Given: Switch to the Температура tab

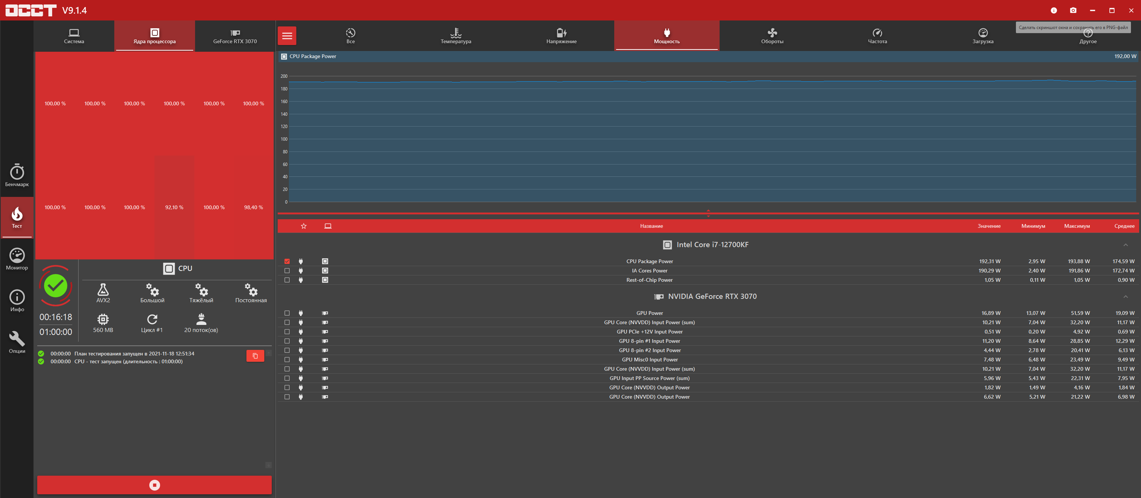Looking at the screenshot, I should (456, 36).
